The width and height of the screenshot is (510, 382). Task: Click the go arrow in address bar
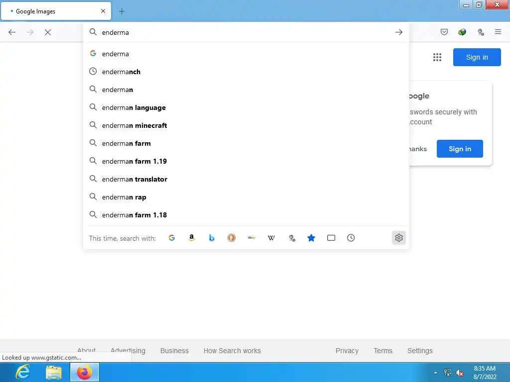click(x=399, y=32)
